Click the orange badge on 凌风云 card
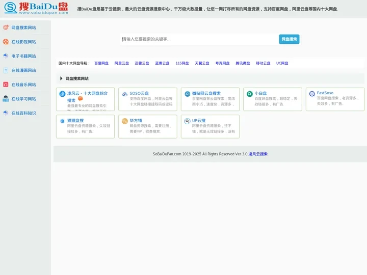 [81, 99]
